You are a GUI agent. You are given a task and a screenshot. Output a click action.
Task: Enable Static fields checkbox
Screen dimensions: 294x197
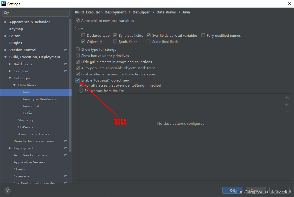115,41
